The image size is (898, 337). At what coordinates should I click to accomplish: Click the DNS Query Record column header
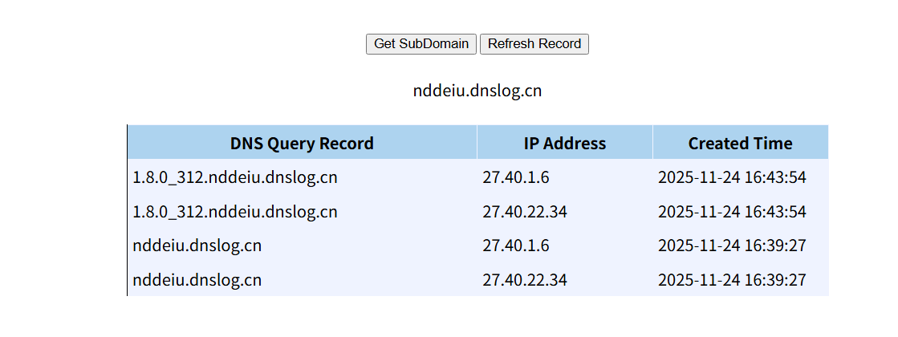click(x=302, y=144)
